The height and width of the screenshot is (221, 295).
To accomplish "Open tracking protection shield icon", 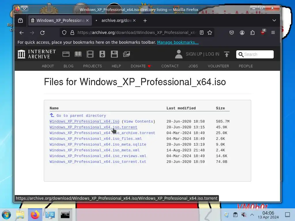I will (x=64, y=33).
